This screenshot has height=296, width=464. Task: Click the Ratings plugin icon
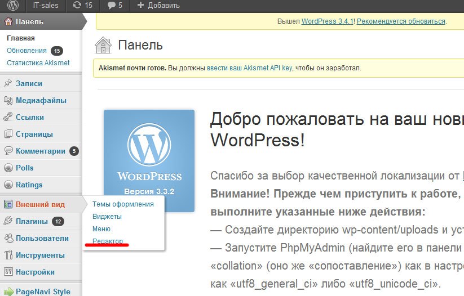tap(8, 185)
